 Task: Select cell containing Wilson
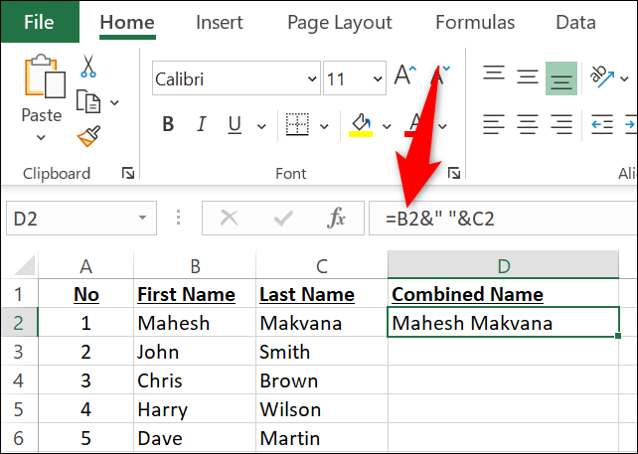pos(322,409)
